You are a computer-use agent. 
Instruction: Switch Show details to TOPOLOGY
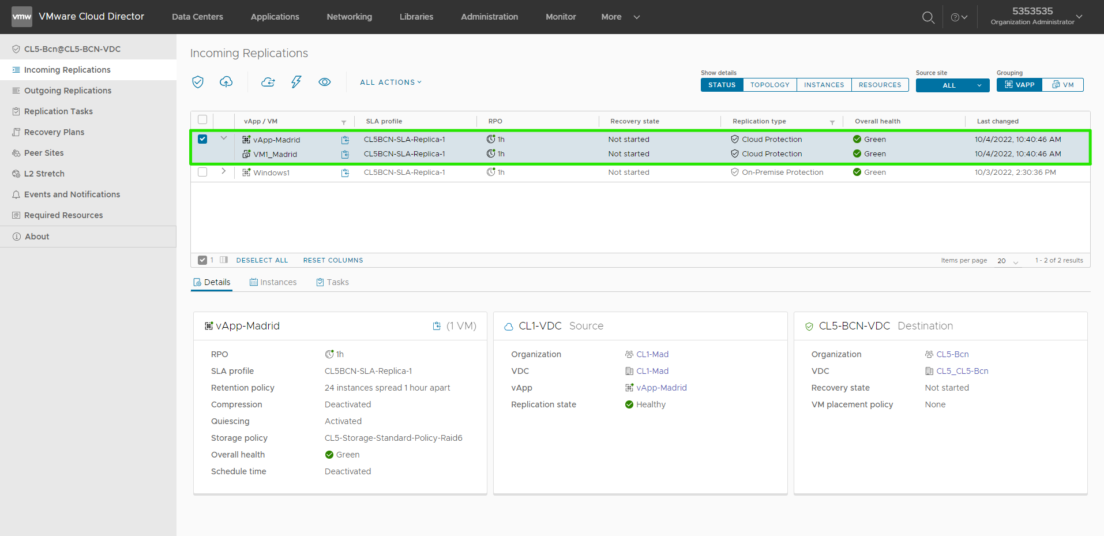pos(770,85)
